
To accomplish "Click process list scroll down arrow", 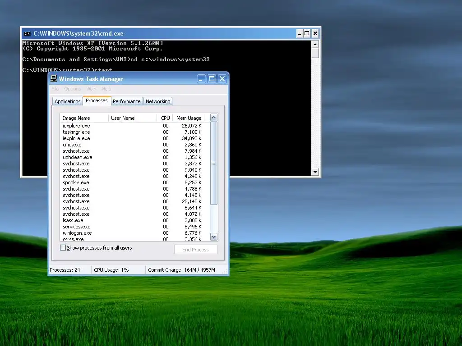I will click(214, 237).
